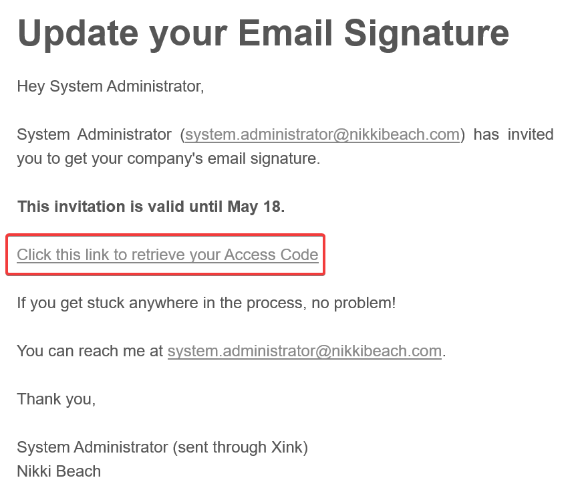Open the email link after "You can reach me at"
574x496 pixels.
coord(304,351)
